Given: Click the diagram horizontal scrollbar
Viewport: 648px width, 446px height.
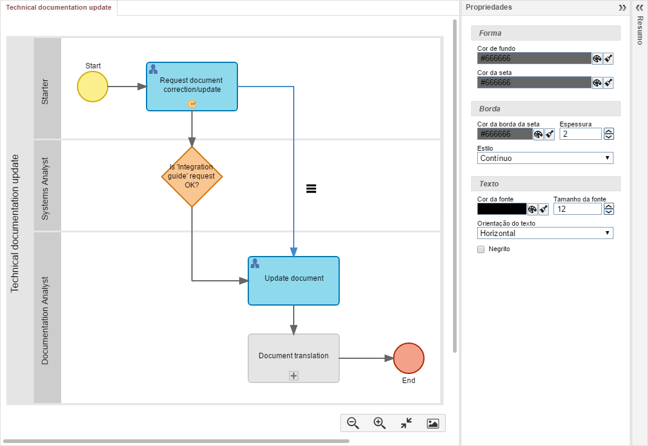Looking at the screenshot, I should pos(176,441).
